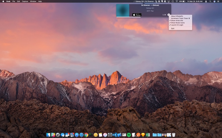
Task: Open the Get it on iTunes badge
Action: 137,15
